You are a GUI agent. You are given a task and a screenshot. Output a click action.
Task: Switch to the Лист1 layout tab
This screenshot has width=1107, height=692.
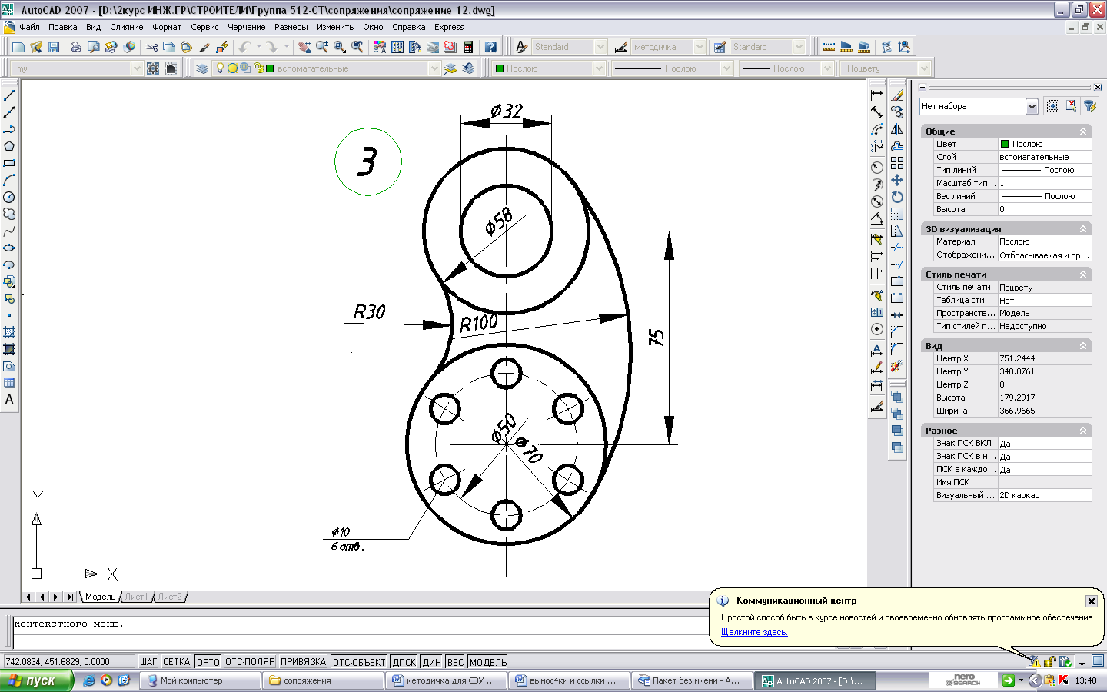(137, 597)
